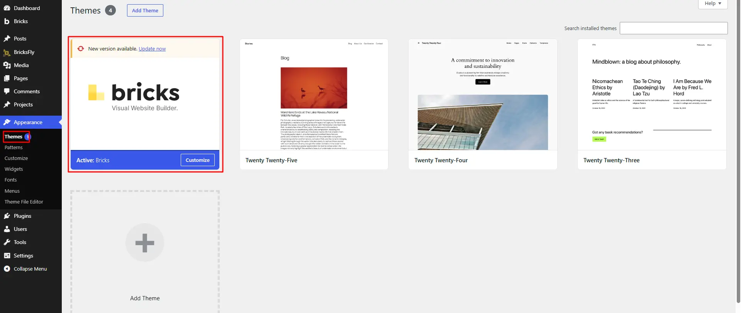
Task: Open Fonts submenu item
Action: 11,180
